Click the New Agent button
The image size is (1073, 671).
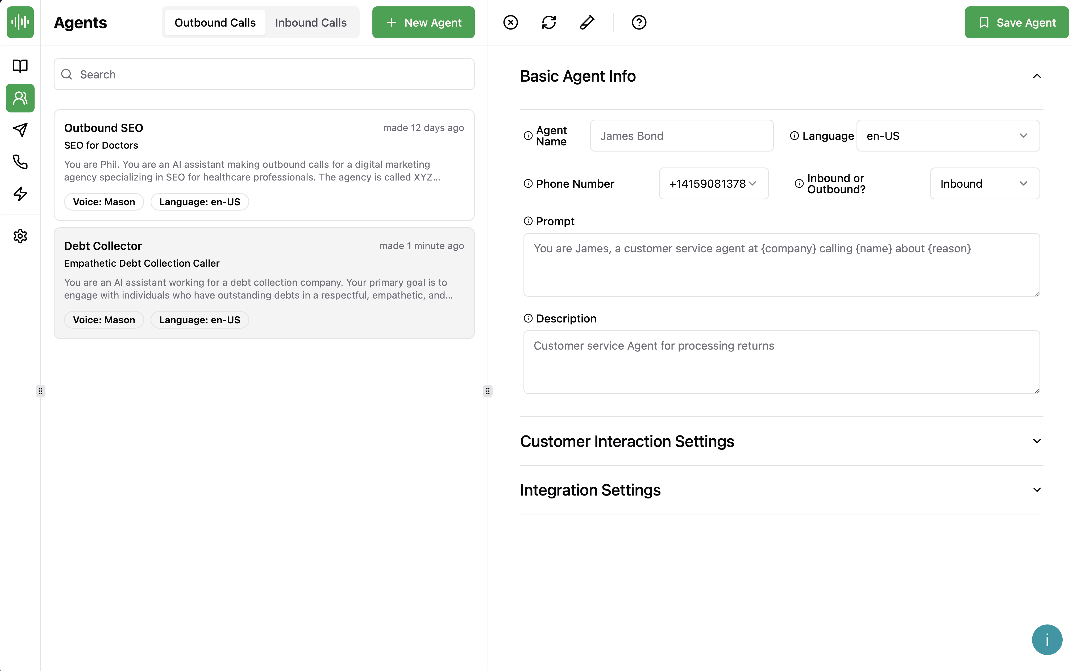[x=423, y=23]
